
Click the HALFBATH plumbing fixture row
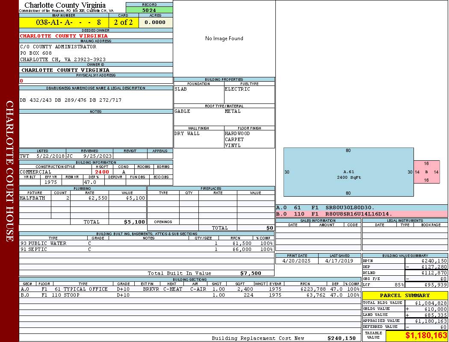point(82,198)
